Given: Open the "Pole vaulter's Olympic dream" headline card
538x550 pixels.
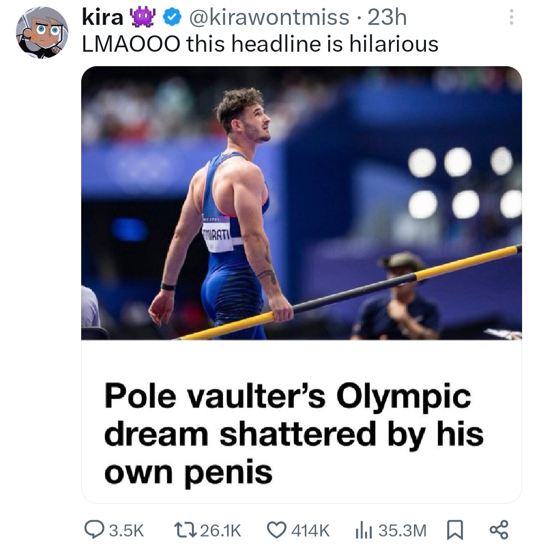Looking at the screenshot, I should pyautogui.click(x=294, y=433).
